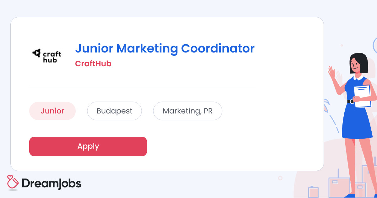The image size is (377, 198).
Task: Visit the CraftHub company page
Action: coord(93,63)
